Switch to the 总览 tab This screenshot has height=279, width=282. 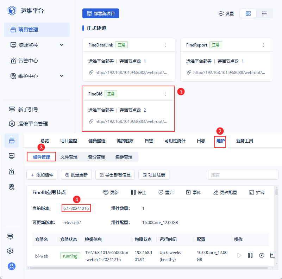click(45, 141)
